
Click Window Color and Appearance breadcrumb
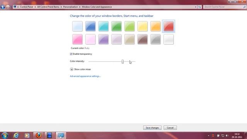pos(97,7)
